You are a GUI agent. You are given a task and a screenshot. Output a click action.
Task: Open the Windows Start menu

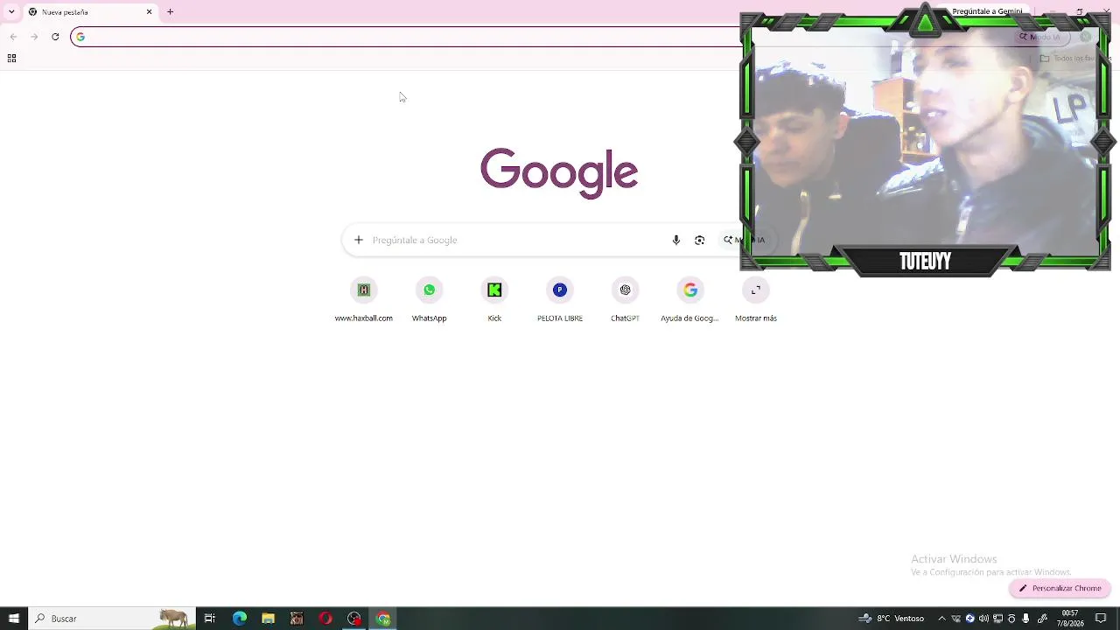(13, 619)
